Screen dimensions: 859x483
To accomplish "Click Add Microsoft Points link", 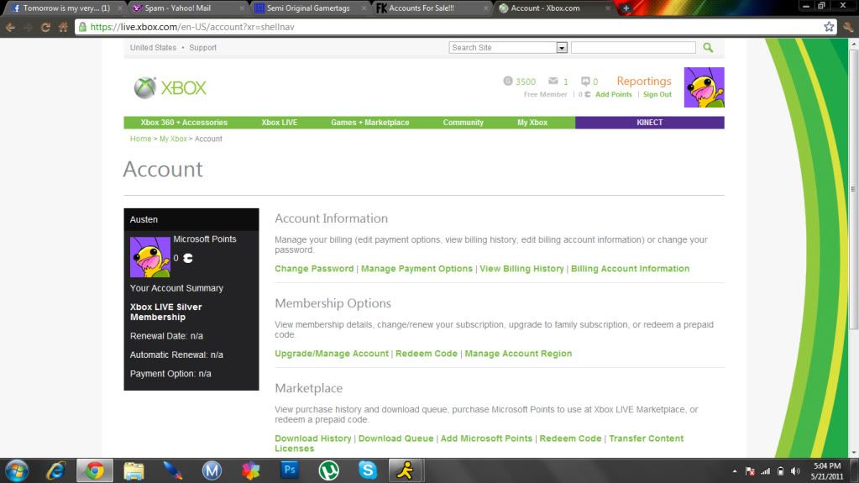I will pyautogui.click(x=486, y=438).
